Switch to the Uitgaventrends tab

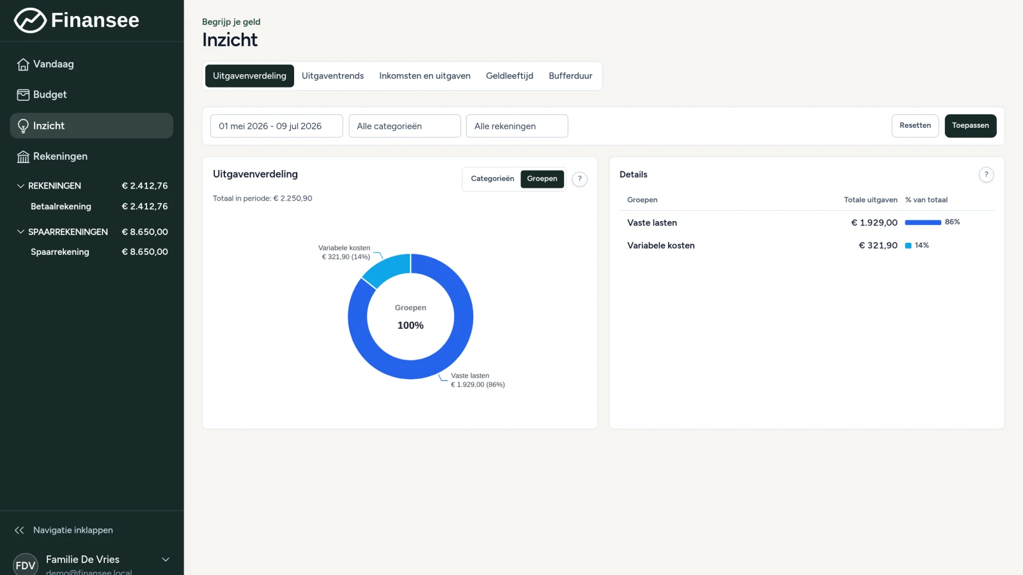332,76
